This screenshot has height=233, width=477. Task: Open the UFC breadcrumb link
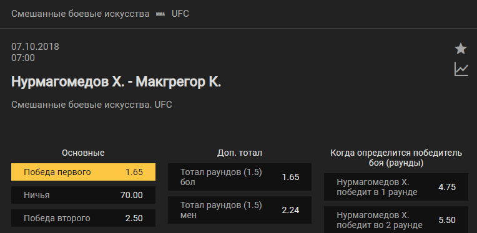[x=180, y=14]
